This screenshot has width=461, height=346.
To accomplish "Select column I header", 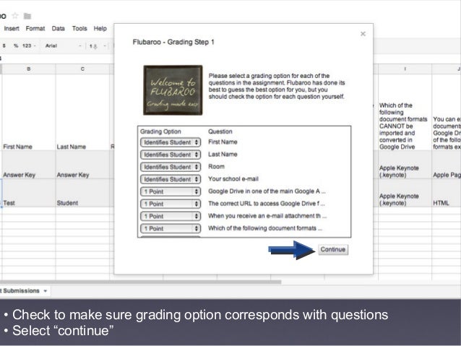I will click(x=405, y=69).
